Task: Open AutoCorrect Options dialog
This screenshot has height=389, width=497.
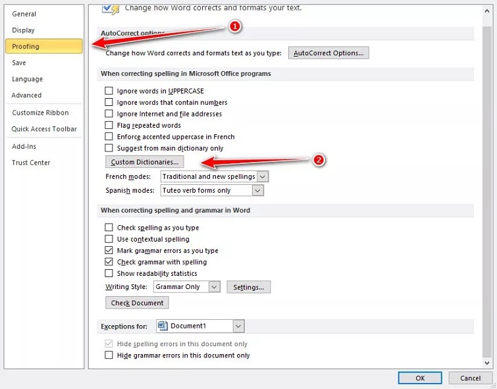Action: point(328,53)
